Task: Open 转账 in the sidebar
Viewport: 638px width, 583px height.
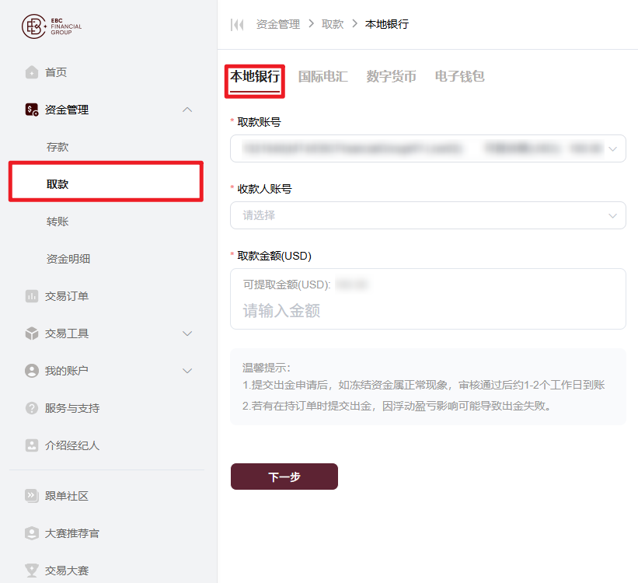Action: point(58,222)
